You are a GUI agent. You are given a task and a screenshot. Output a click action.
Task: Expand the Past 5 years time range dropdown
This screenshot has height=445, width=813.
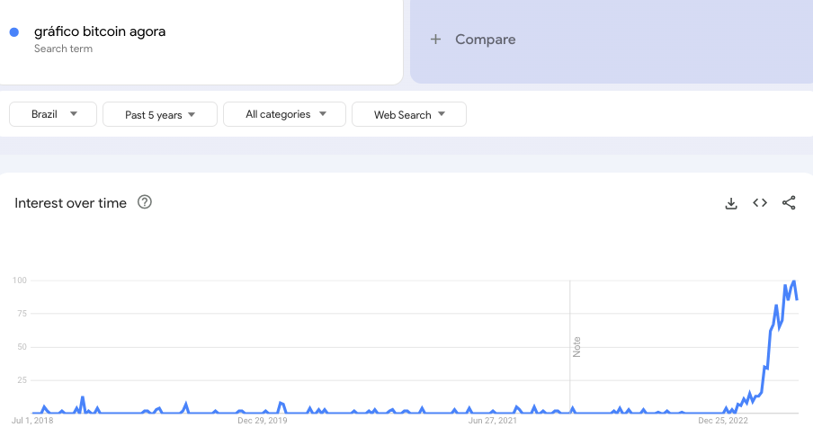pos(160,115)
